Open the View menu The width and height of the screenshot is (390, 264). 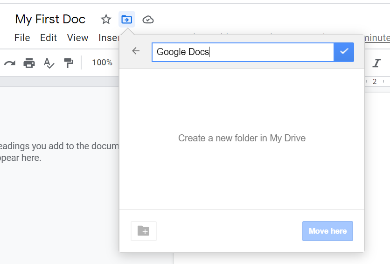[x=77, y=38]
